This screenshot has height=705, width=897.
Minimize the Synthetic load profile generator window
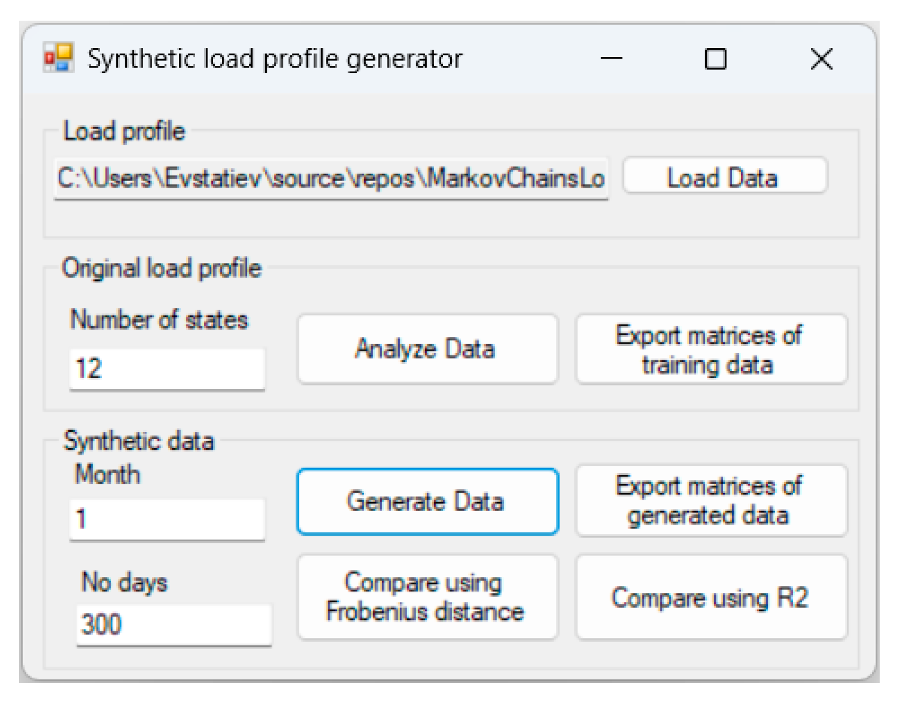click(x=611, y=58)
